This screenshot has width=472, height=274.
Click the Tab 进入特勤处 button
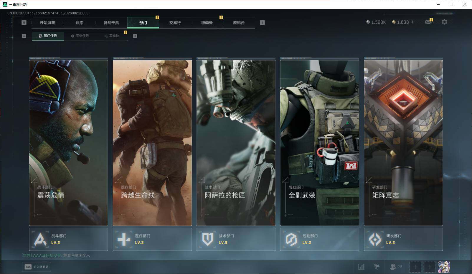[x=37, y=267]
